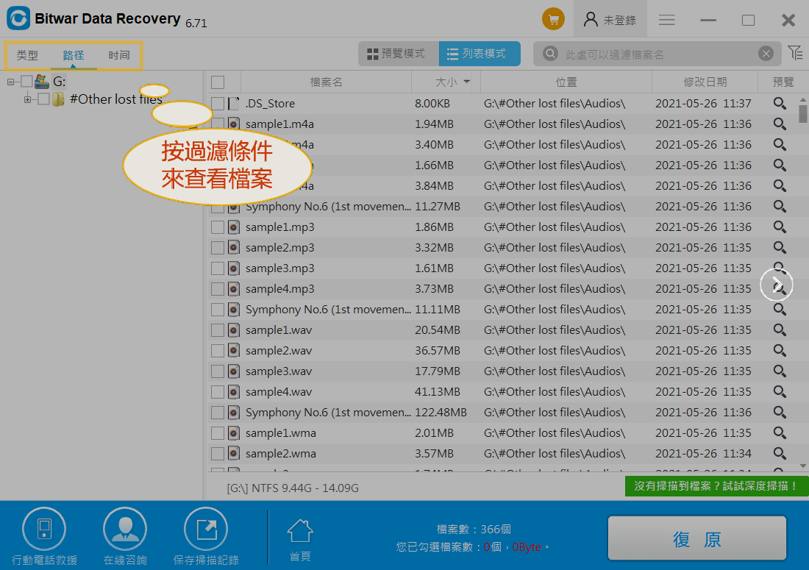Select the G: drive checkbox
Screen dimensions: 809x570
pos(26,81)
